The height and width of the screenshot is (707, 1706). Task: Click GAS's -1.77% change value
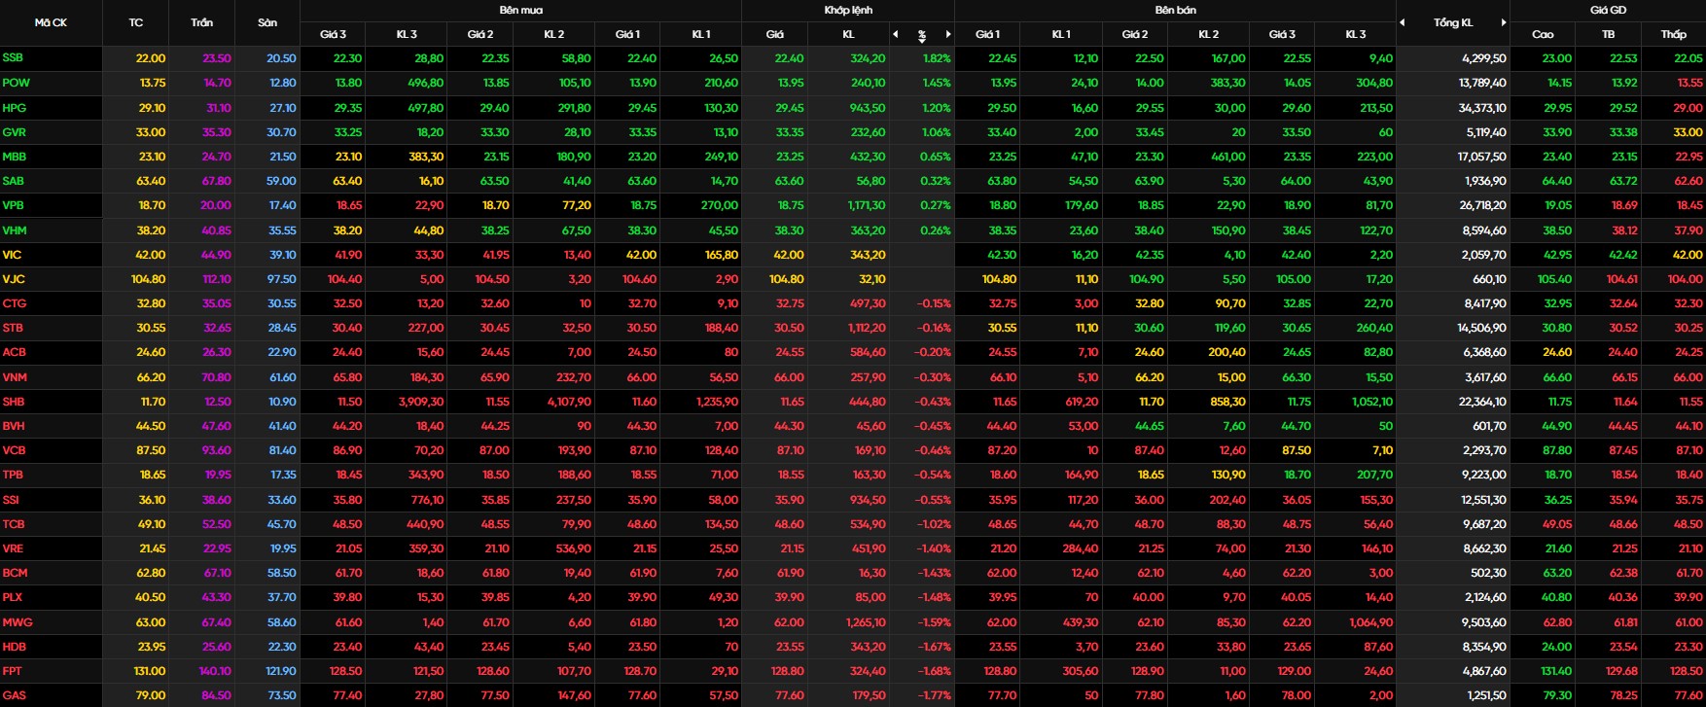(x=934, y=695)
